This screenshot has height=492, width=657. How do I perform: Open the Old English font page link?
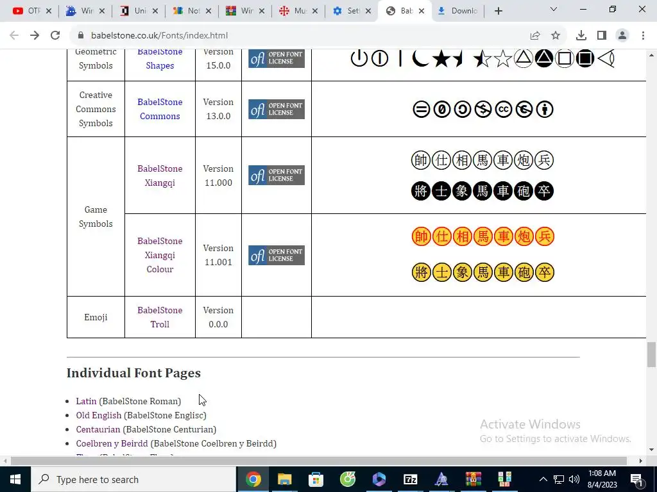[98, 415]
